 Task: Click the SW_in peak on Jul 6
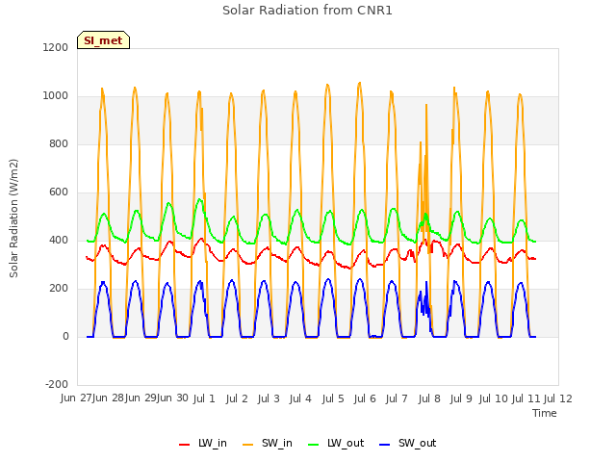tap(359, 83)
